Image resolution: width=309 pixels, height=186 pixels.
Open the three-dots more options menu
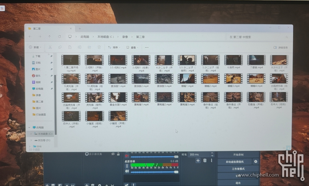[147, 47]
